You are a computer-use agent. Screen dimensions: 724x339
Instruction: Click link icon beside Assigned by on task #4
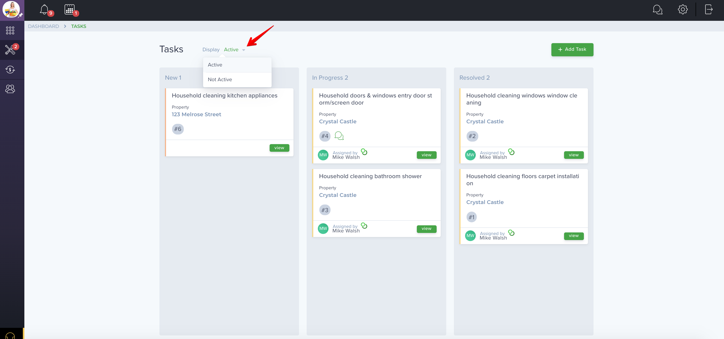[x=364, y=152]
